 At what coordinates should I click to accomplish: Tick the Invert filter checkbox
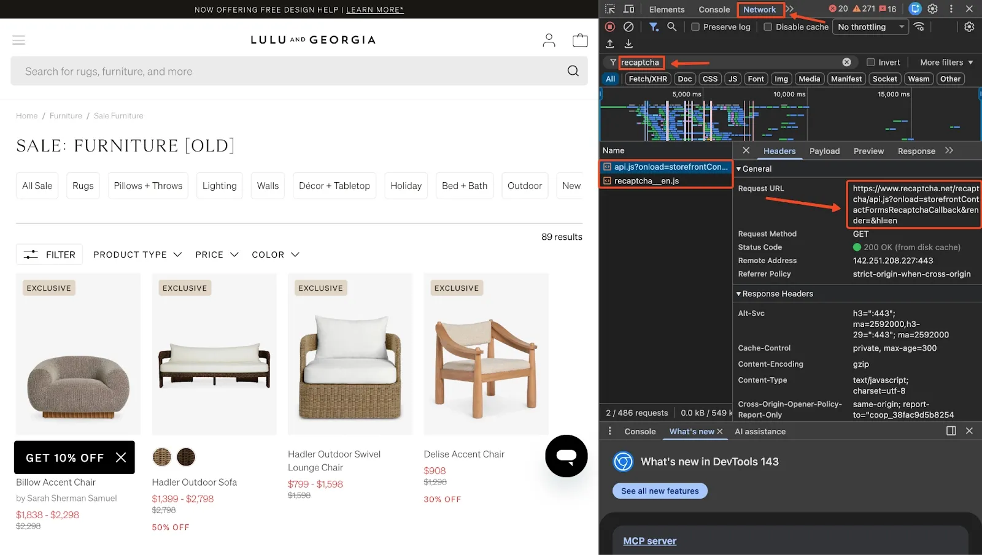(870, 63)
